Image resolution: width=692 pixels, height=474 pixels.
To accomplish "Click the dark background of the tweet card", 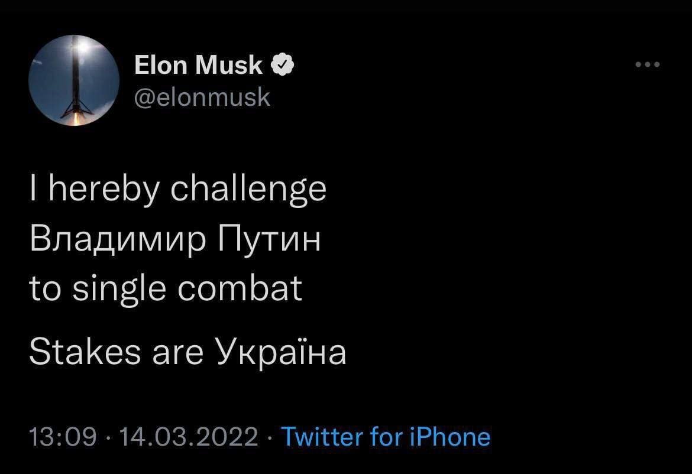I will [503, 266].
